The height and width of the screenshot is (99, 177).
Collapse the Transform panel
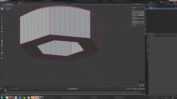(x=134, y=8)
